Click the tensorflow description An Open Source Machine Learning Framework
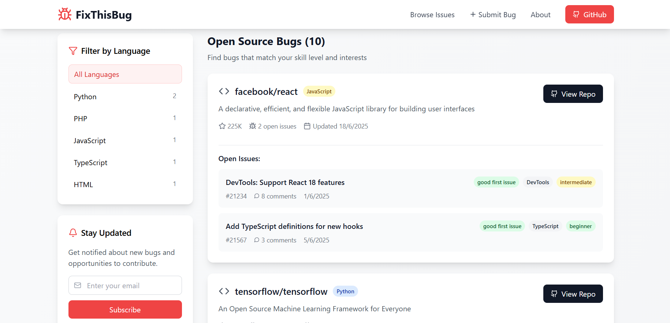The image size is (670, 323). coord(314,309)
